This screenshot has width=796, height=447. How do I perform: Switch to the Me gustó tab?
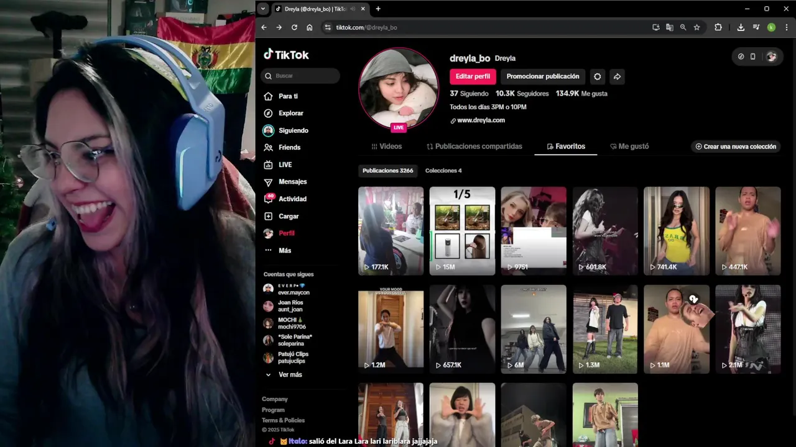pyautogui.click(x=629, y=147)
